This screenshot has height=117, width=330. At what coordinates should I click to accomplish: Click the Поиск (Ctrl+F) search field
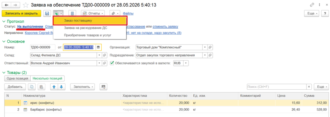click(x=277, y=87)
